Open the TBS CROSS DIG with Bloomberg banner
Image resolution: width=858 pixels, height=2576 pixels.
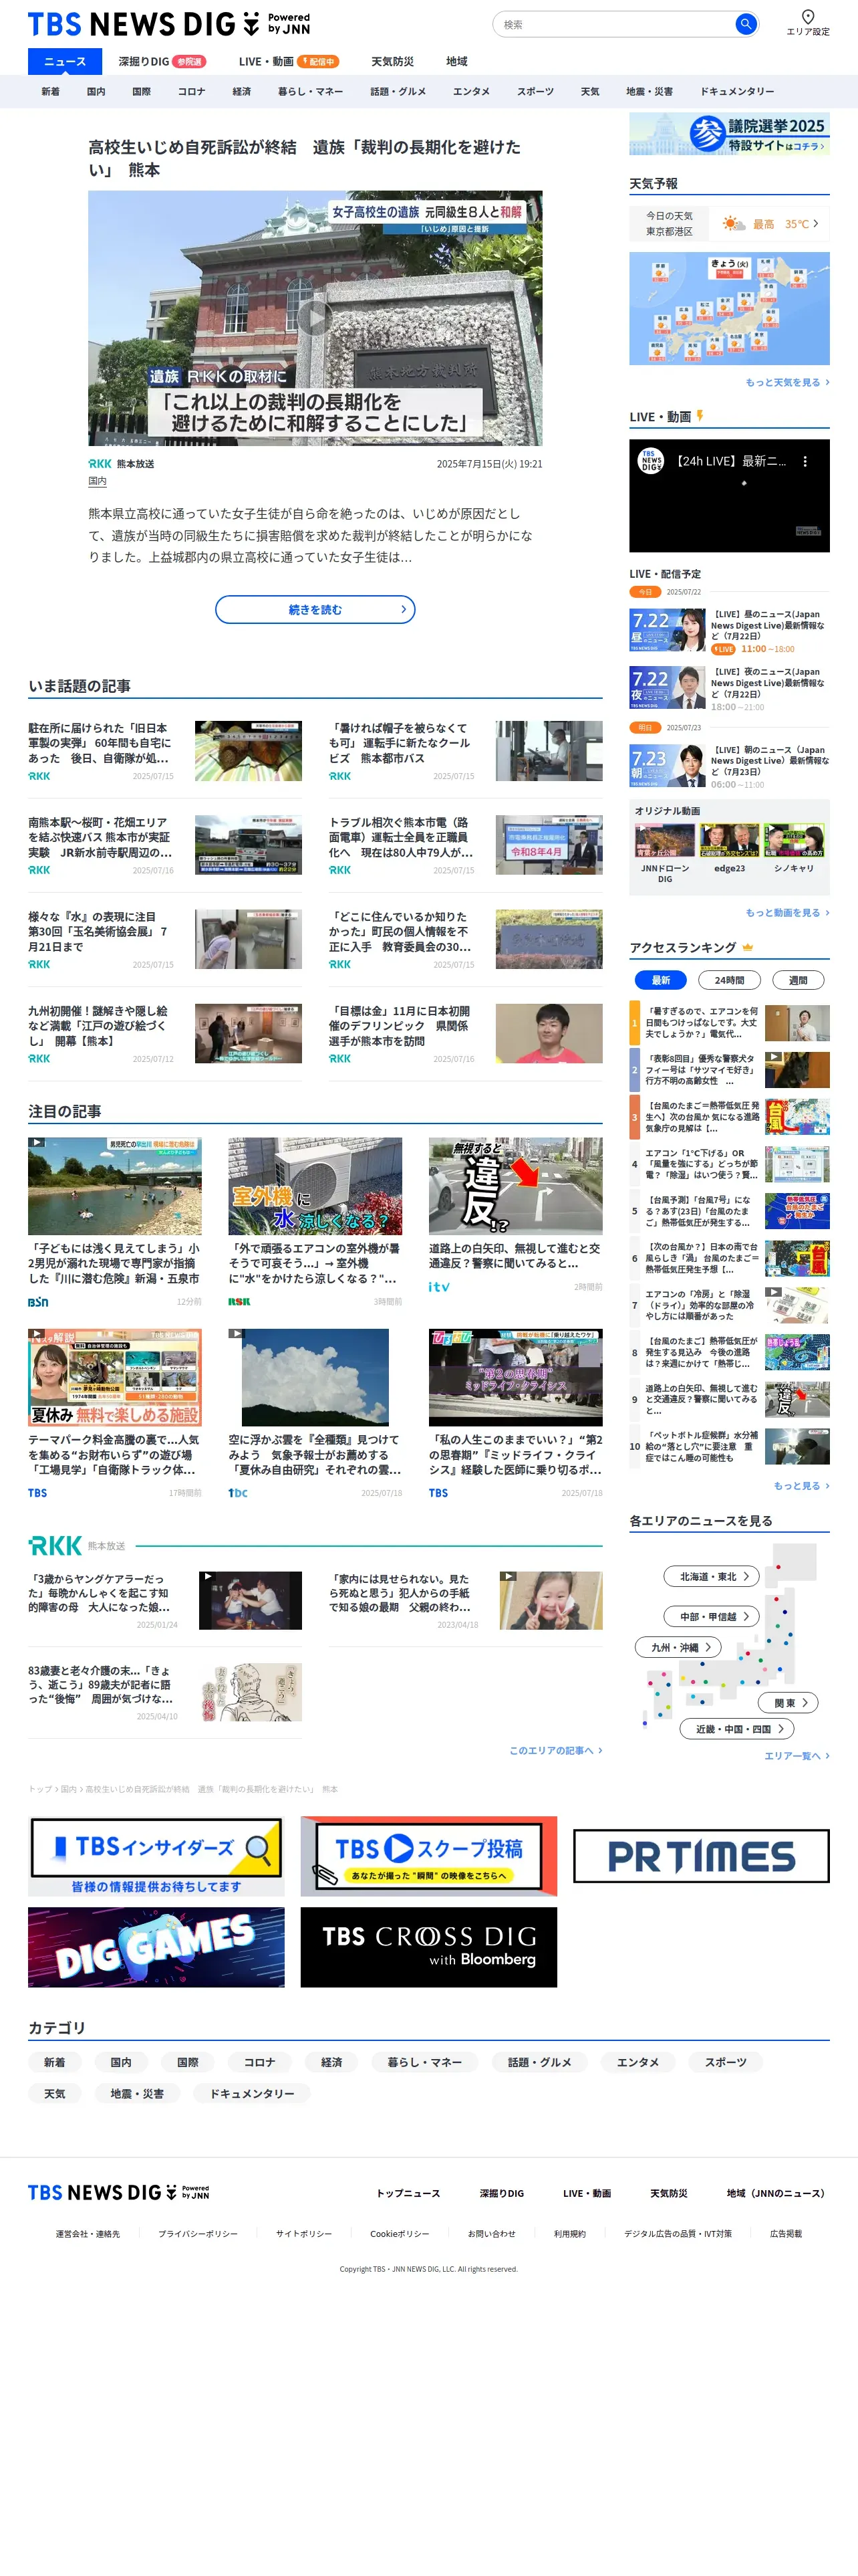coord(428,1947)
